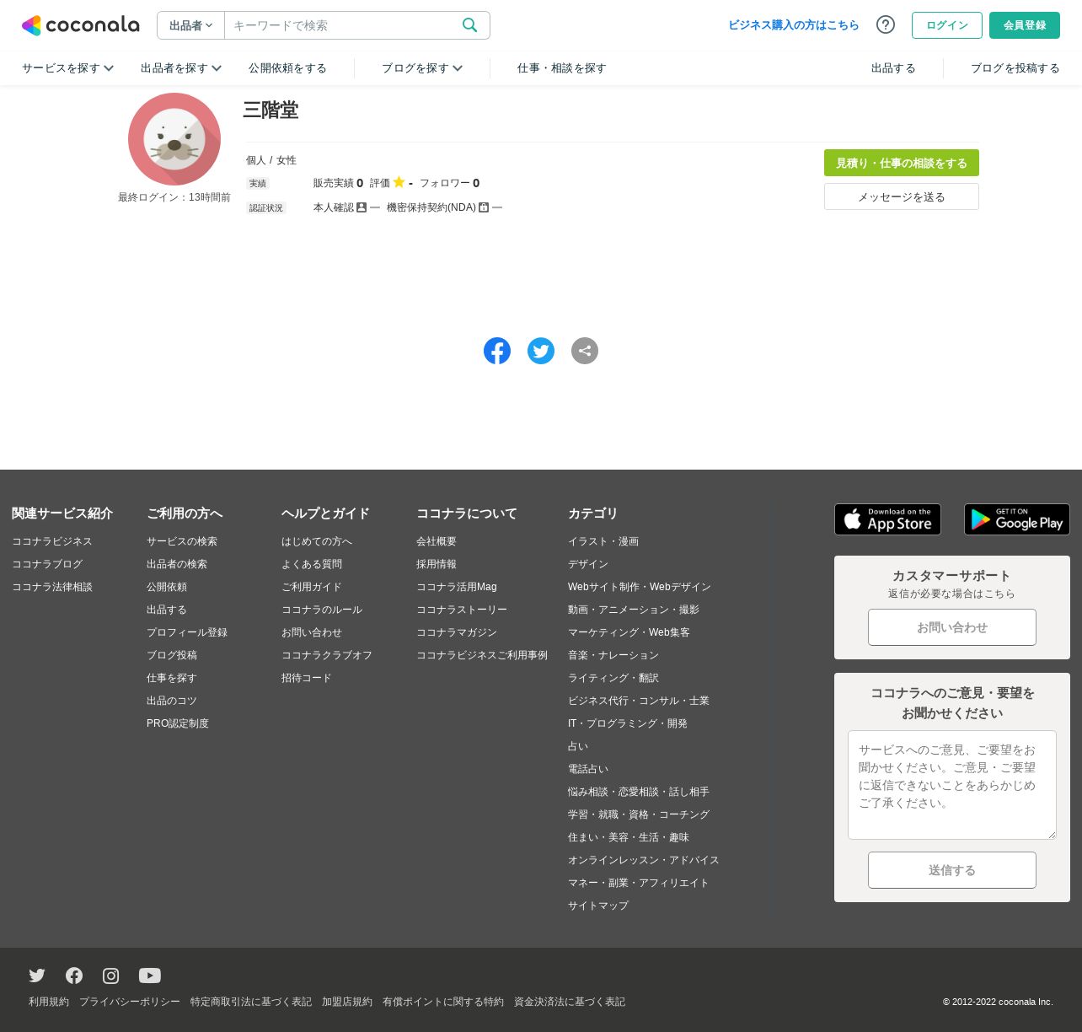1082x1032 pixels.
Task: Open ココナラマガジン footer link
Action: (457, 632)
